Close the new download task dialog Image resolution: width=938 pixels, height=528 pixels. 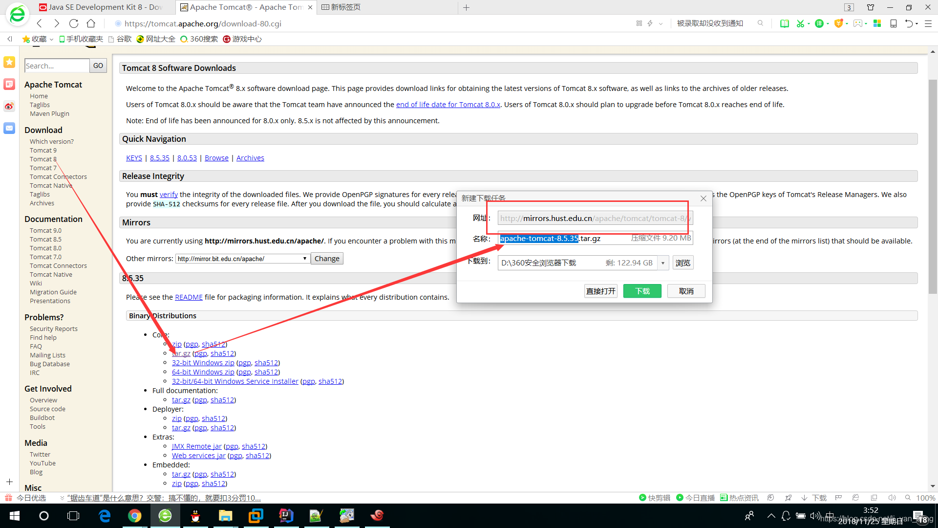tap(703, 198)
